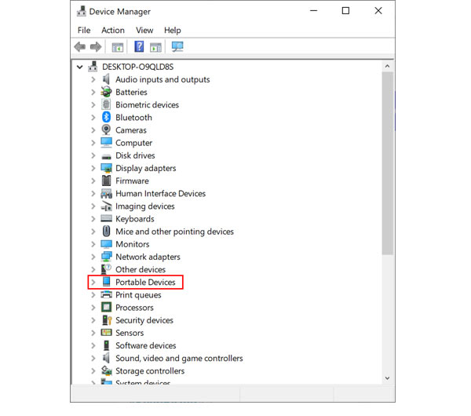
Task: Select Human Interface Devices in tree
Action: [x=160, y=194]
